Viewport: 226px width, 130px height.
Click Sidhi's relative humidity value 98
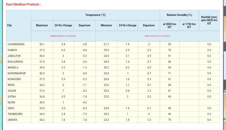[169, 108]
